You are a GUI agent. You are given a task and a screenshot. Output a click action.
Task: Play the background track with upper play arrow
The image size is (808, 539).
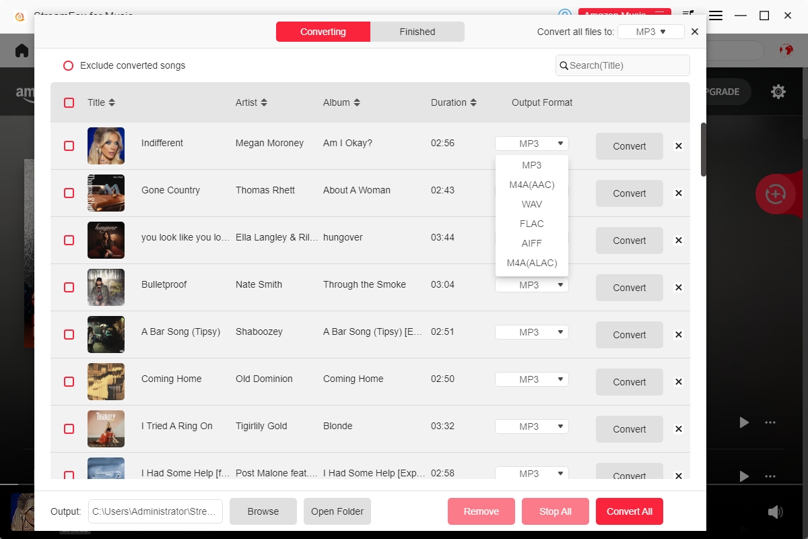click(x=744, y=422)
